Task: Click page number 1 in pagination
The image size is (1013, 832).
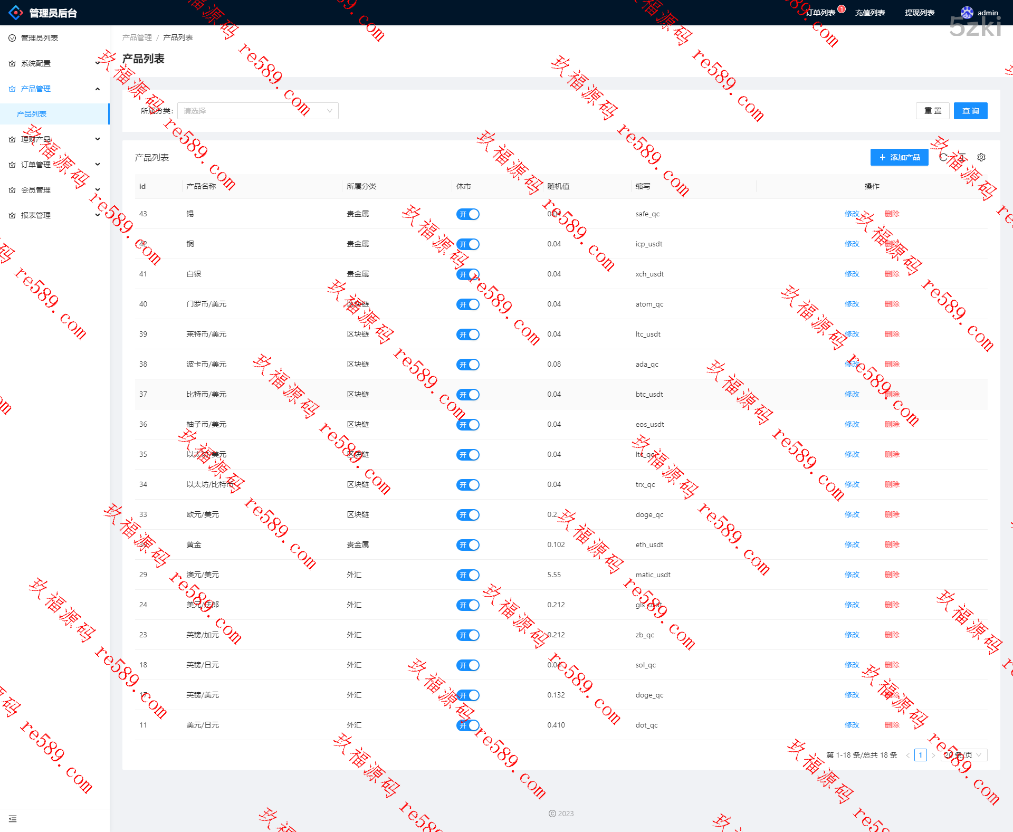Action: click(x=920, y=755)
